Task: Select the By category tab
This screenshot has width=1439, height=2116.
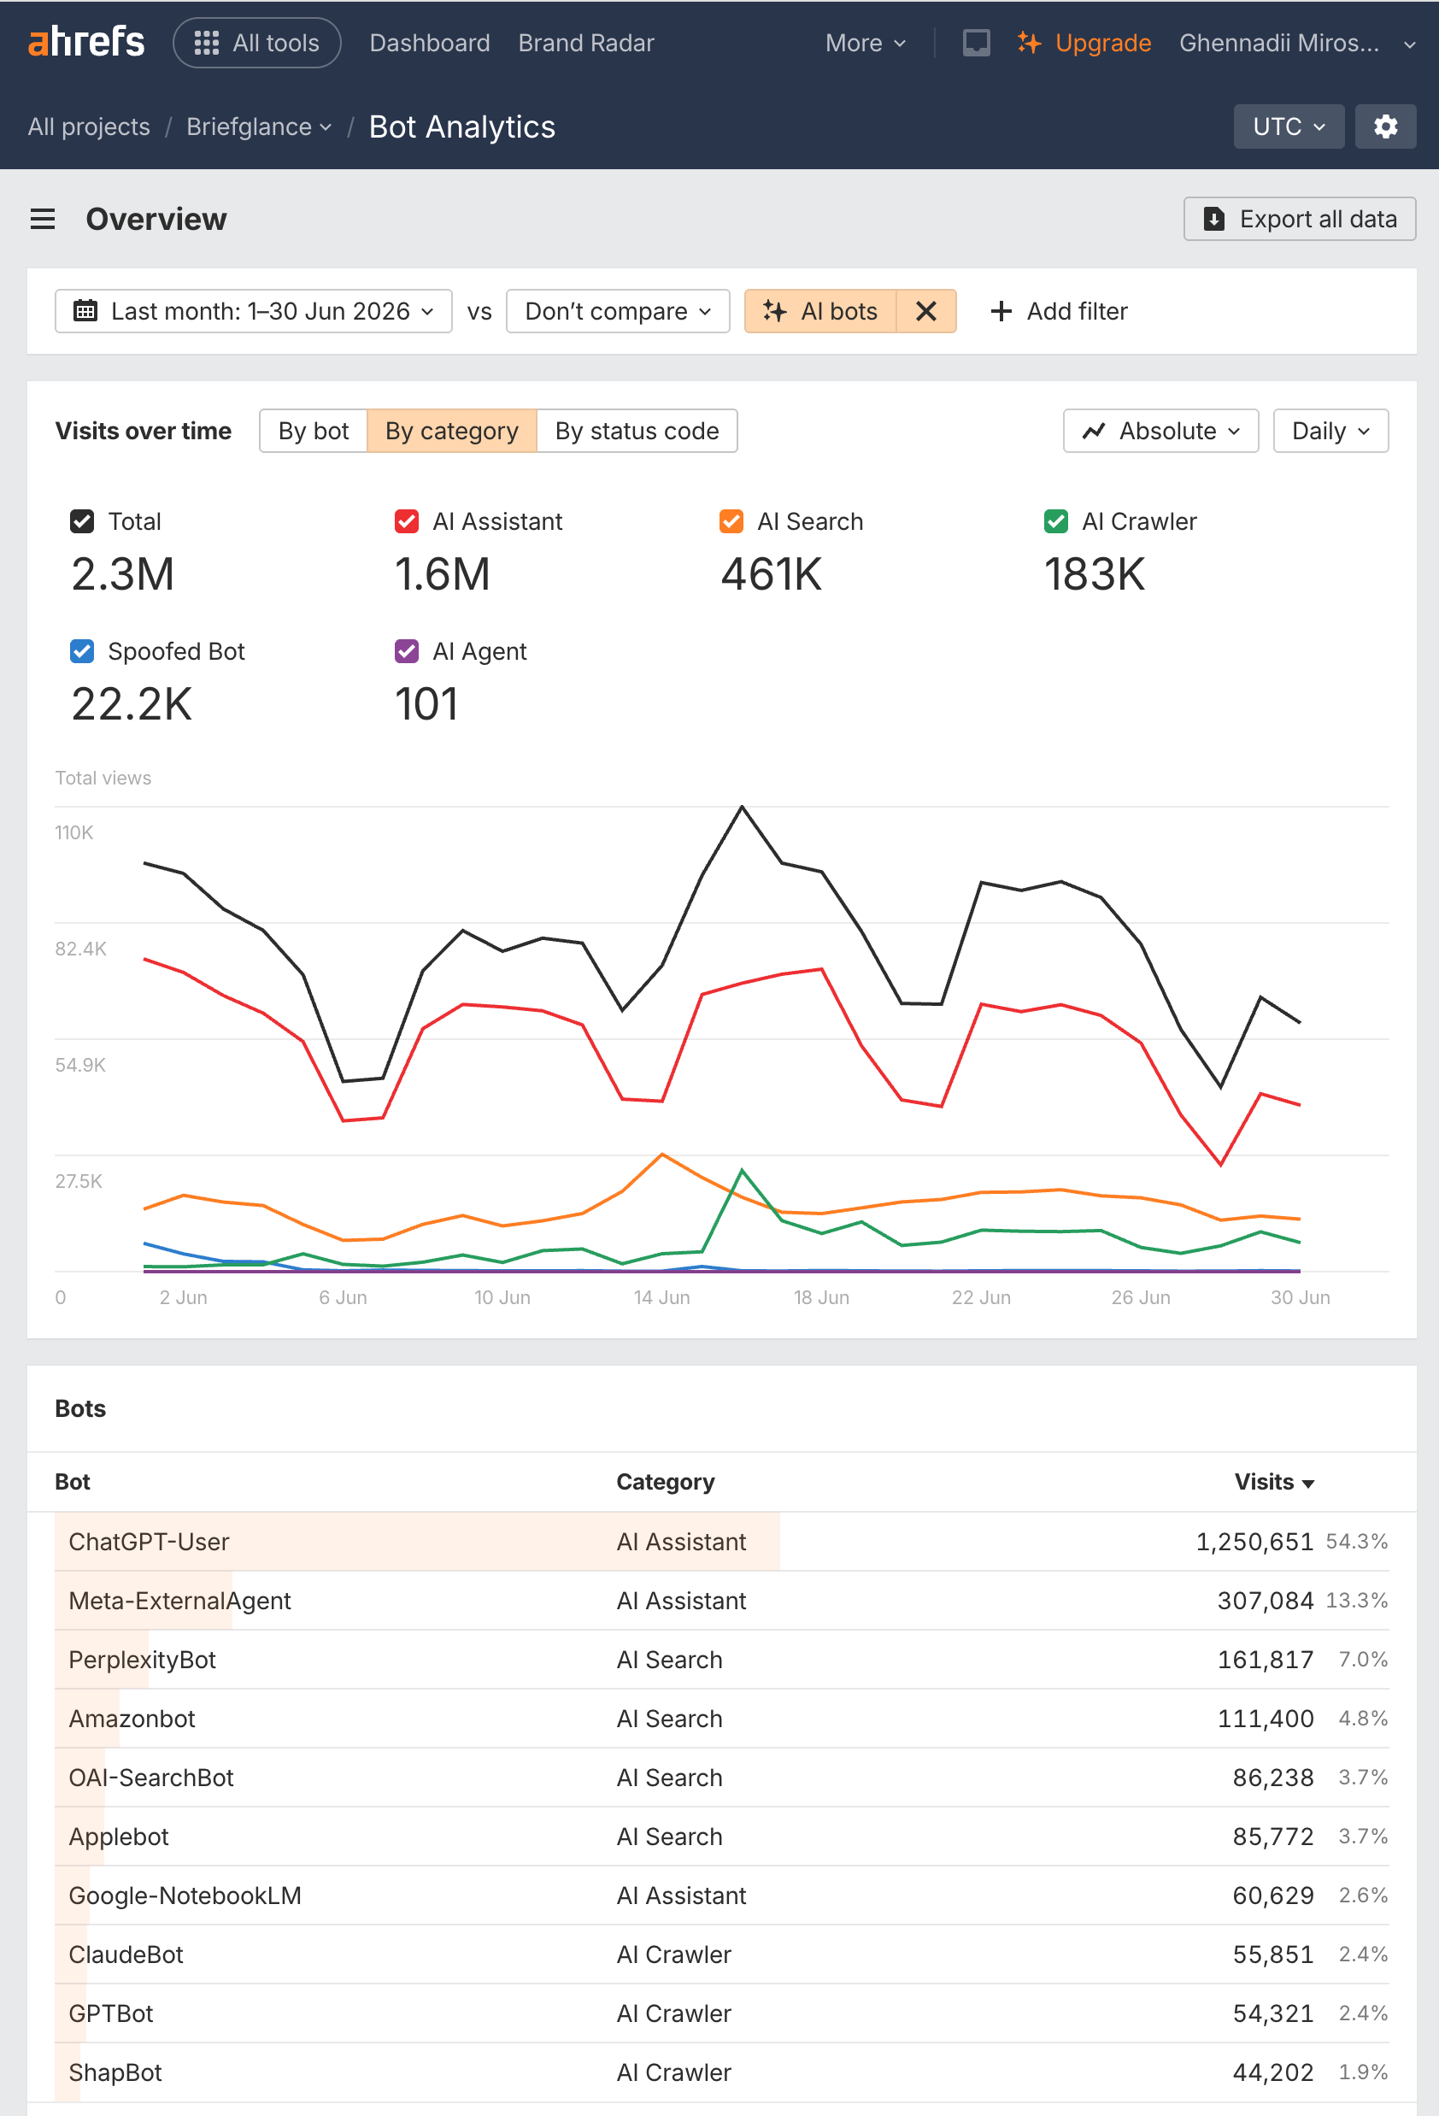Action: pyautogui.click(x=451, y=431)
